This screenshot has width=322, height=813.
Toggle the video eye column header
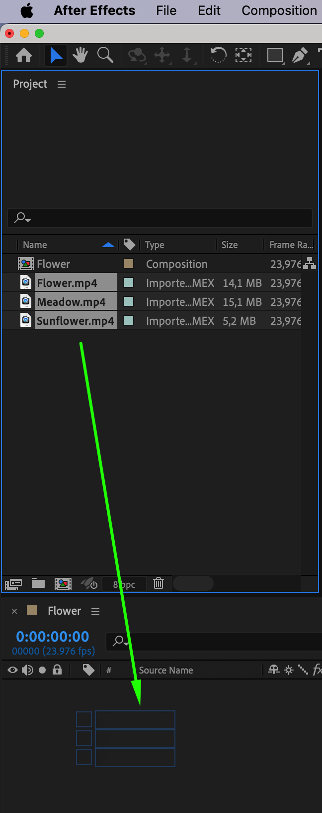[13, 670]
